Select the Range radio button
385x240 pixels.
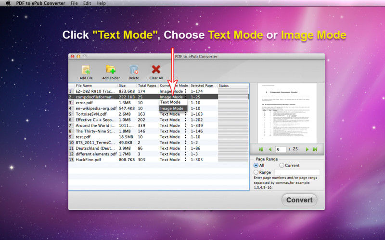[x=256, y=172]
